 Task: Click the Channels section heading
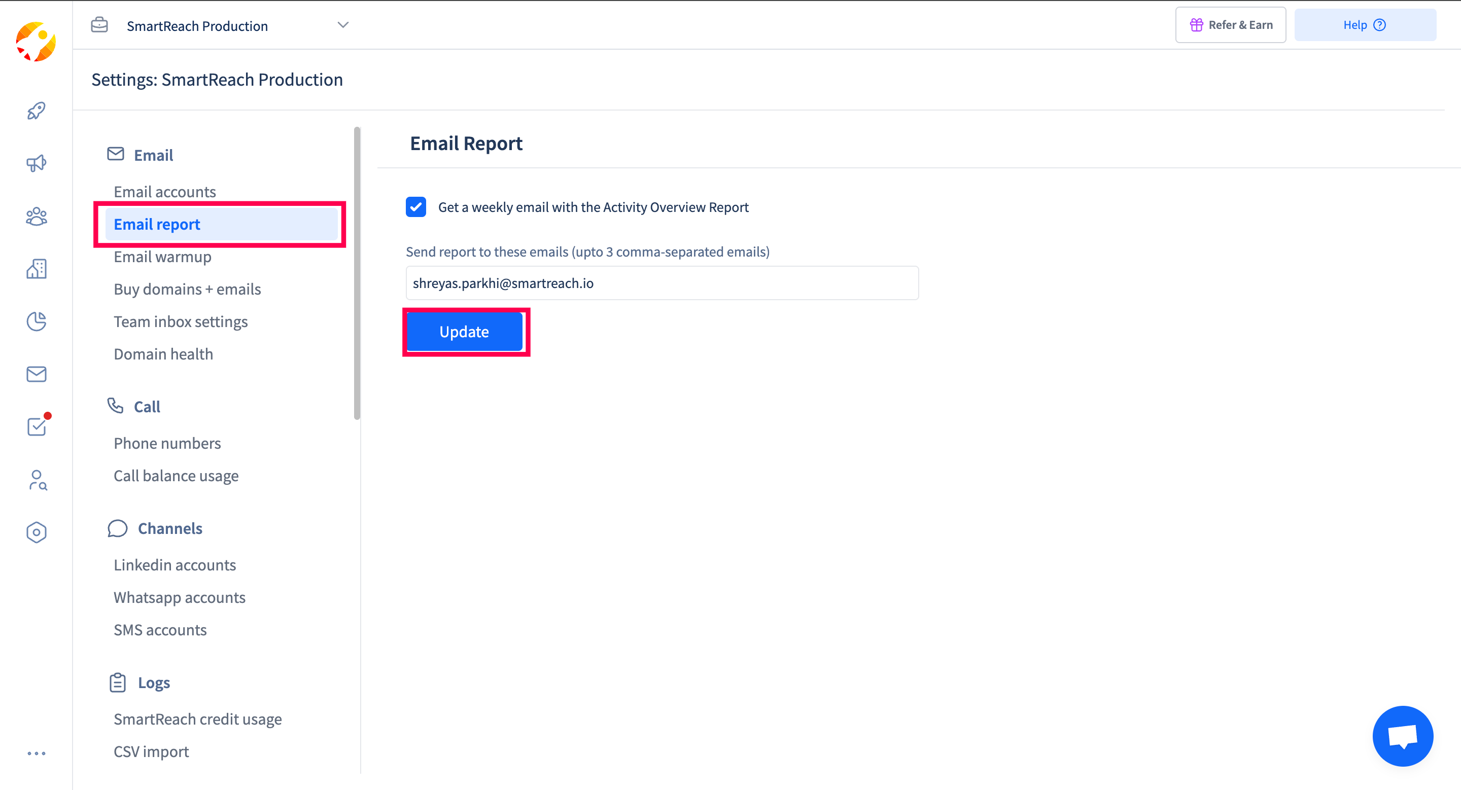point(169,528)
